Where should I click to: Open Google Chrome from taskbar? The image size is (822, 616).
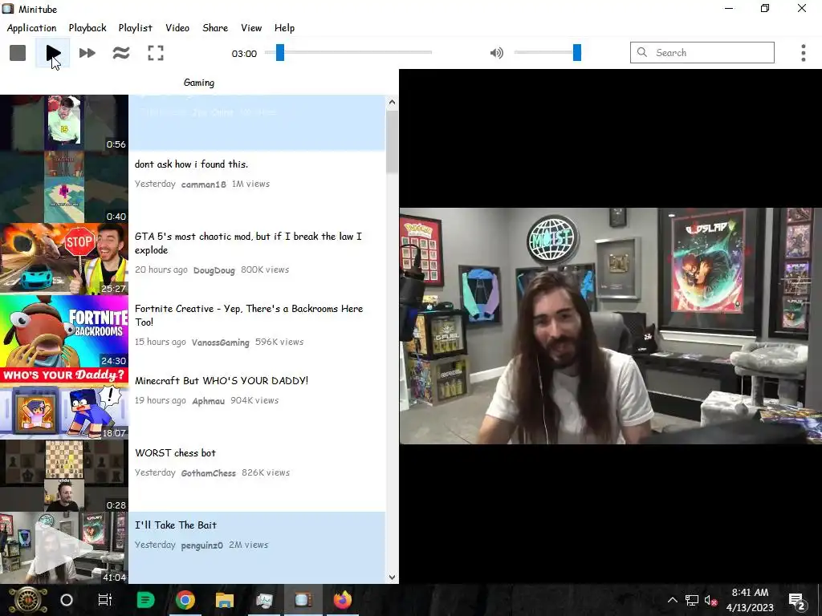(x=185, y=600)
